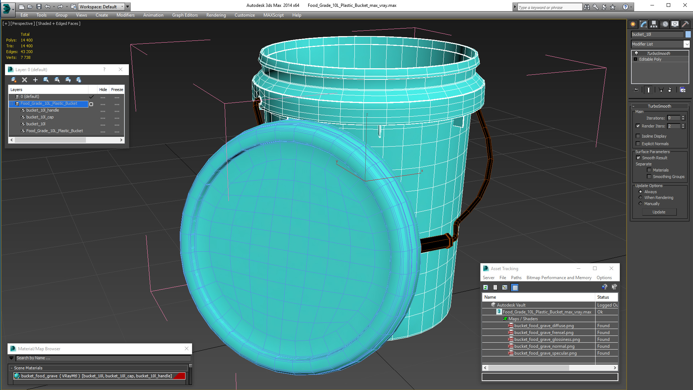This screenshot has height=390, width=693.
Task: Open the MAXScript menu
Action: (x=273, y=15)
